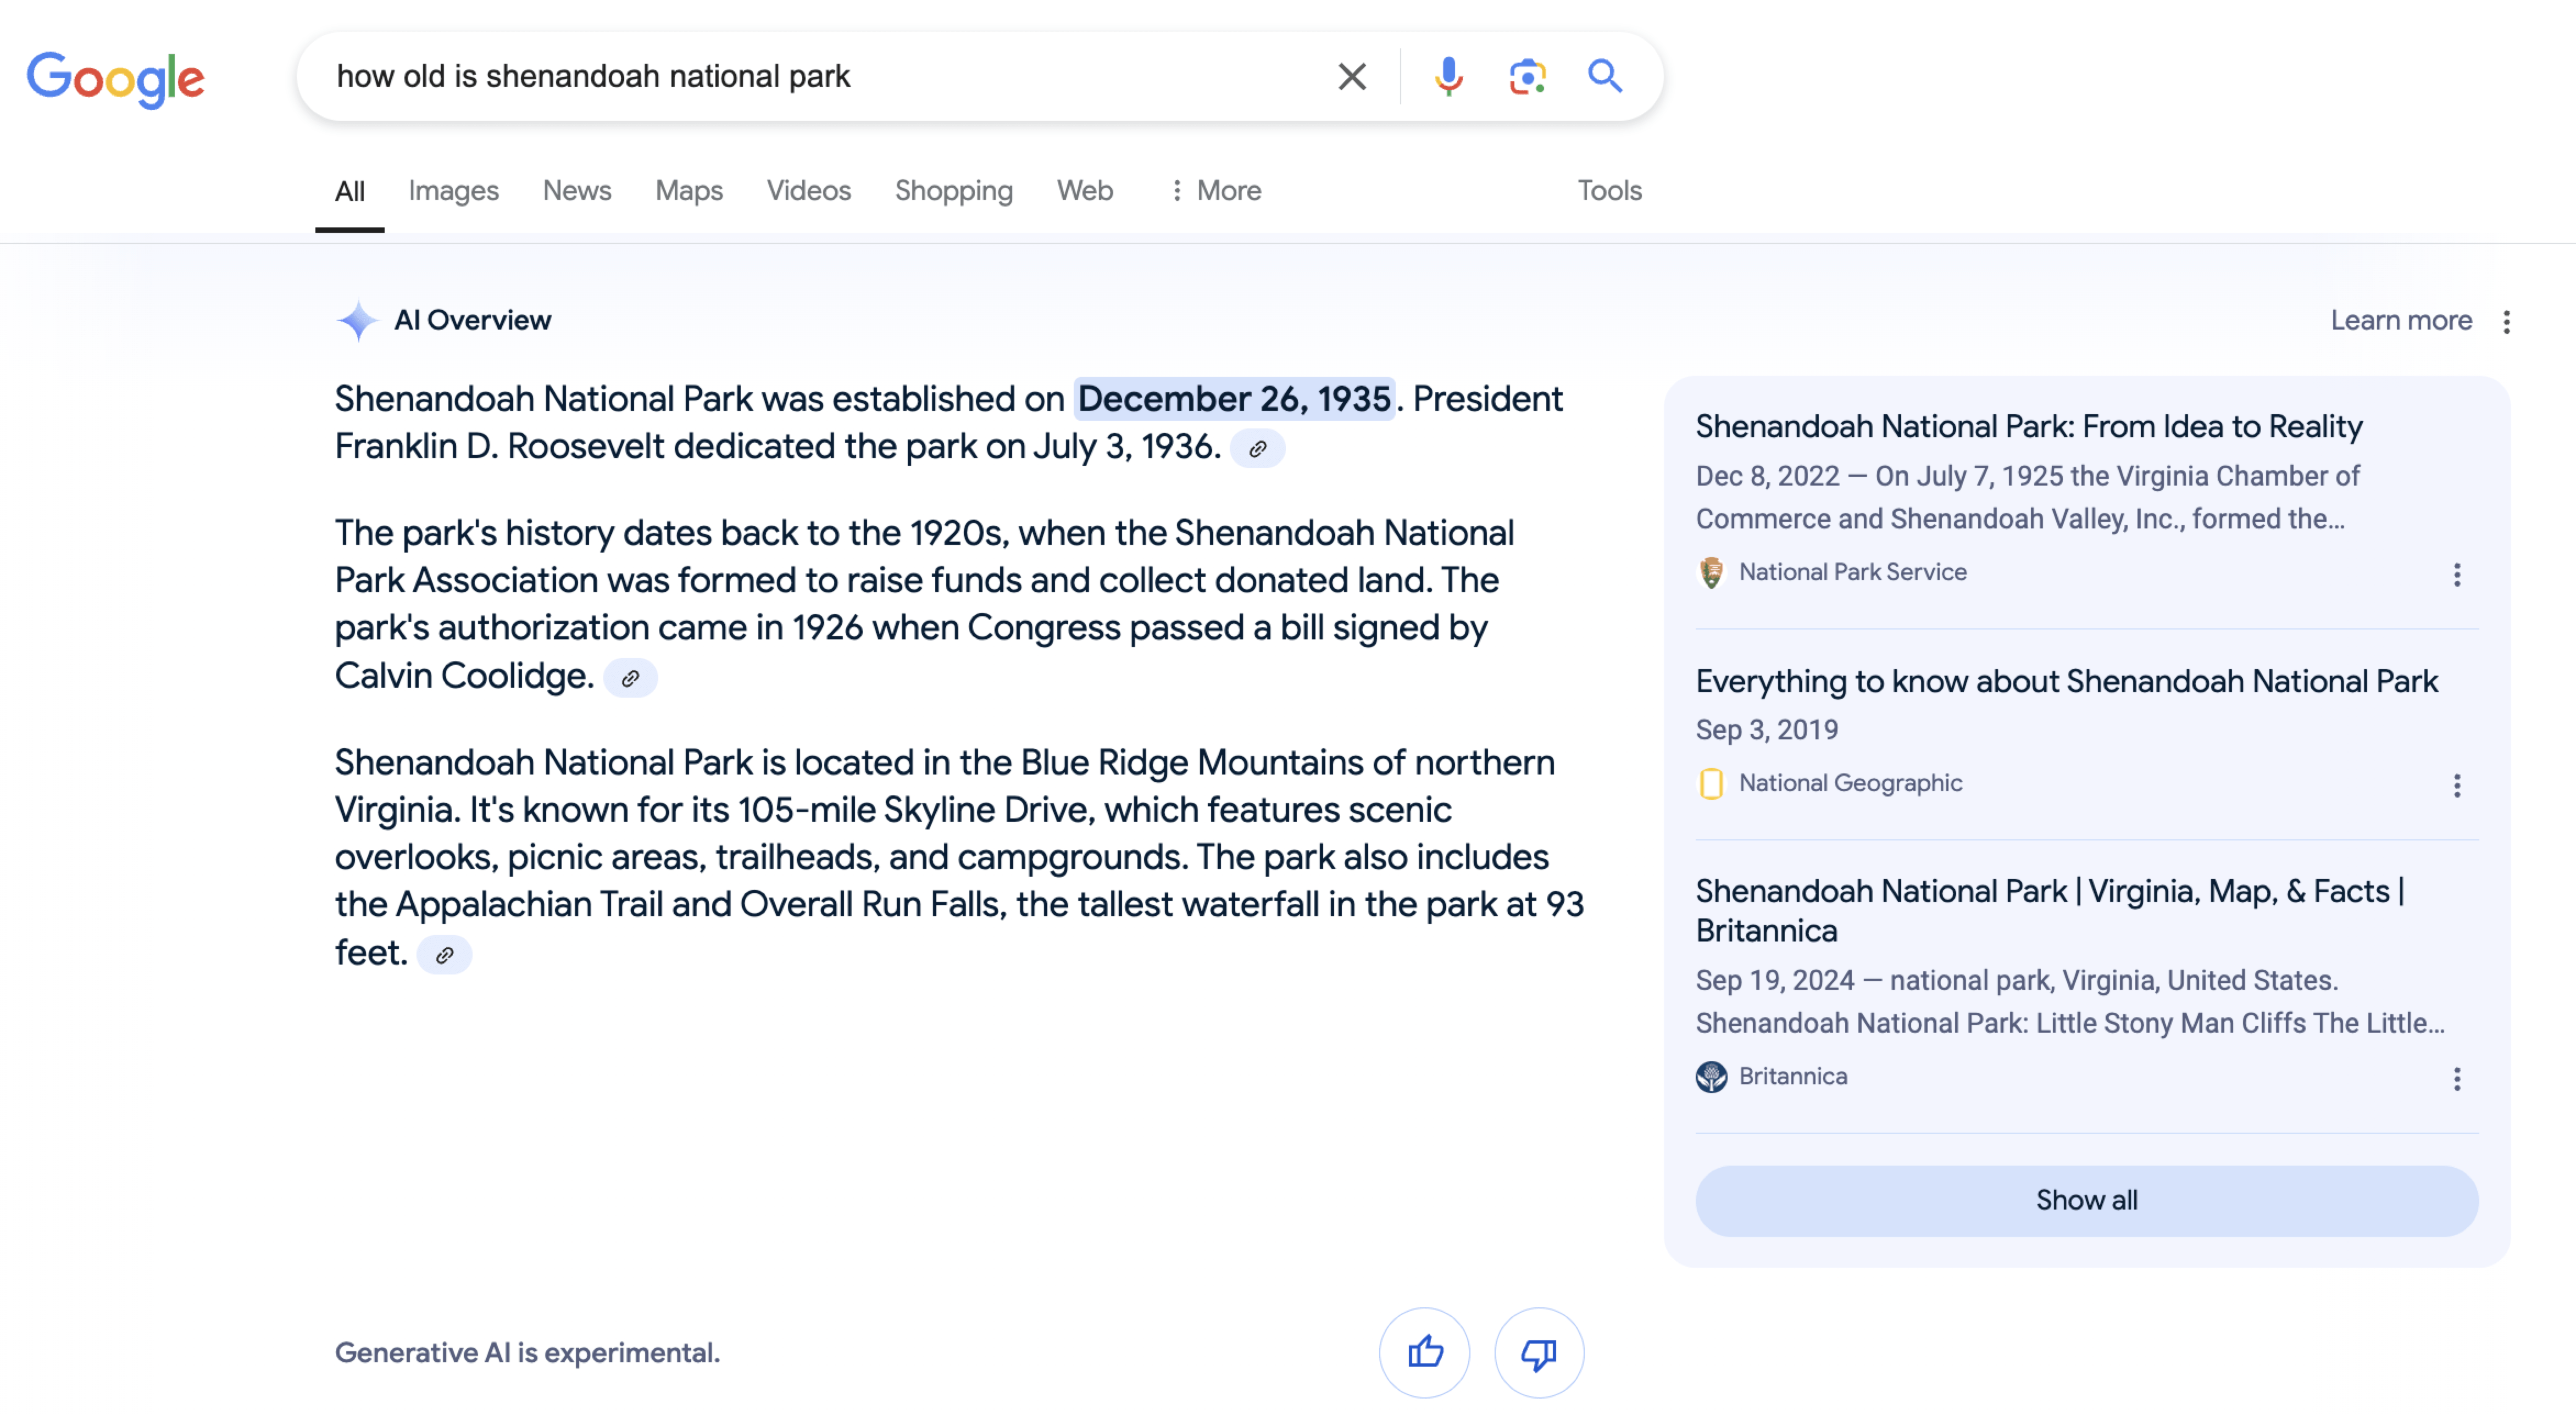Image resolution: width=2576 pixels, height=1415 pixels.
Task: Open source link icon after 'Calvin Coolidge'
Action: click(630, 678)
